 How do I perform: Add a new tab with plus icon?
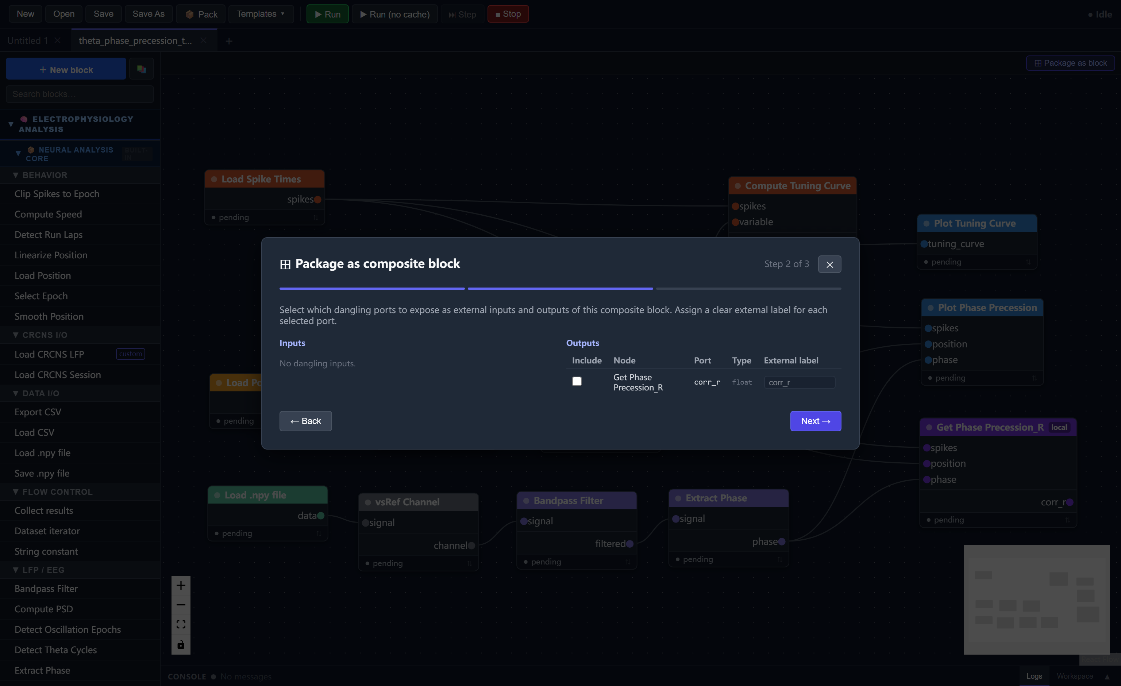click(229, 41)
